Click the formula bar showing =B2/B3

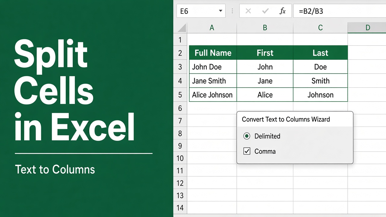340,11
